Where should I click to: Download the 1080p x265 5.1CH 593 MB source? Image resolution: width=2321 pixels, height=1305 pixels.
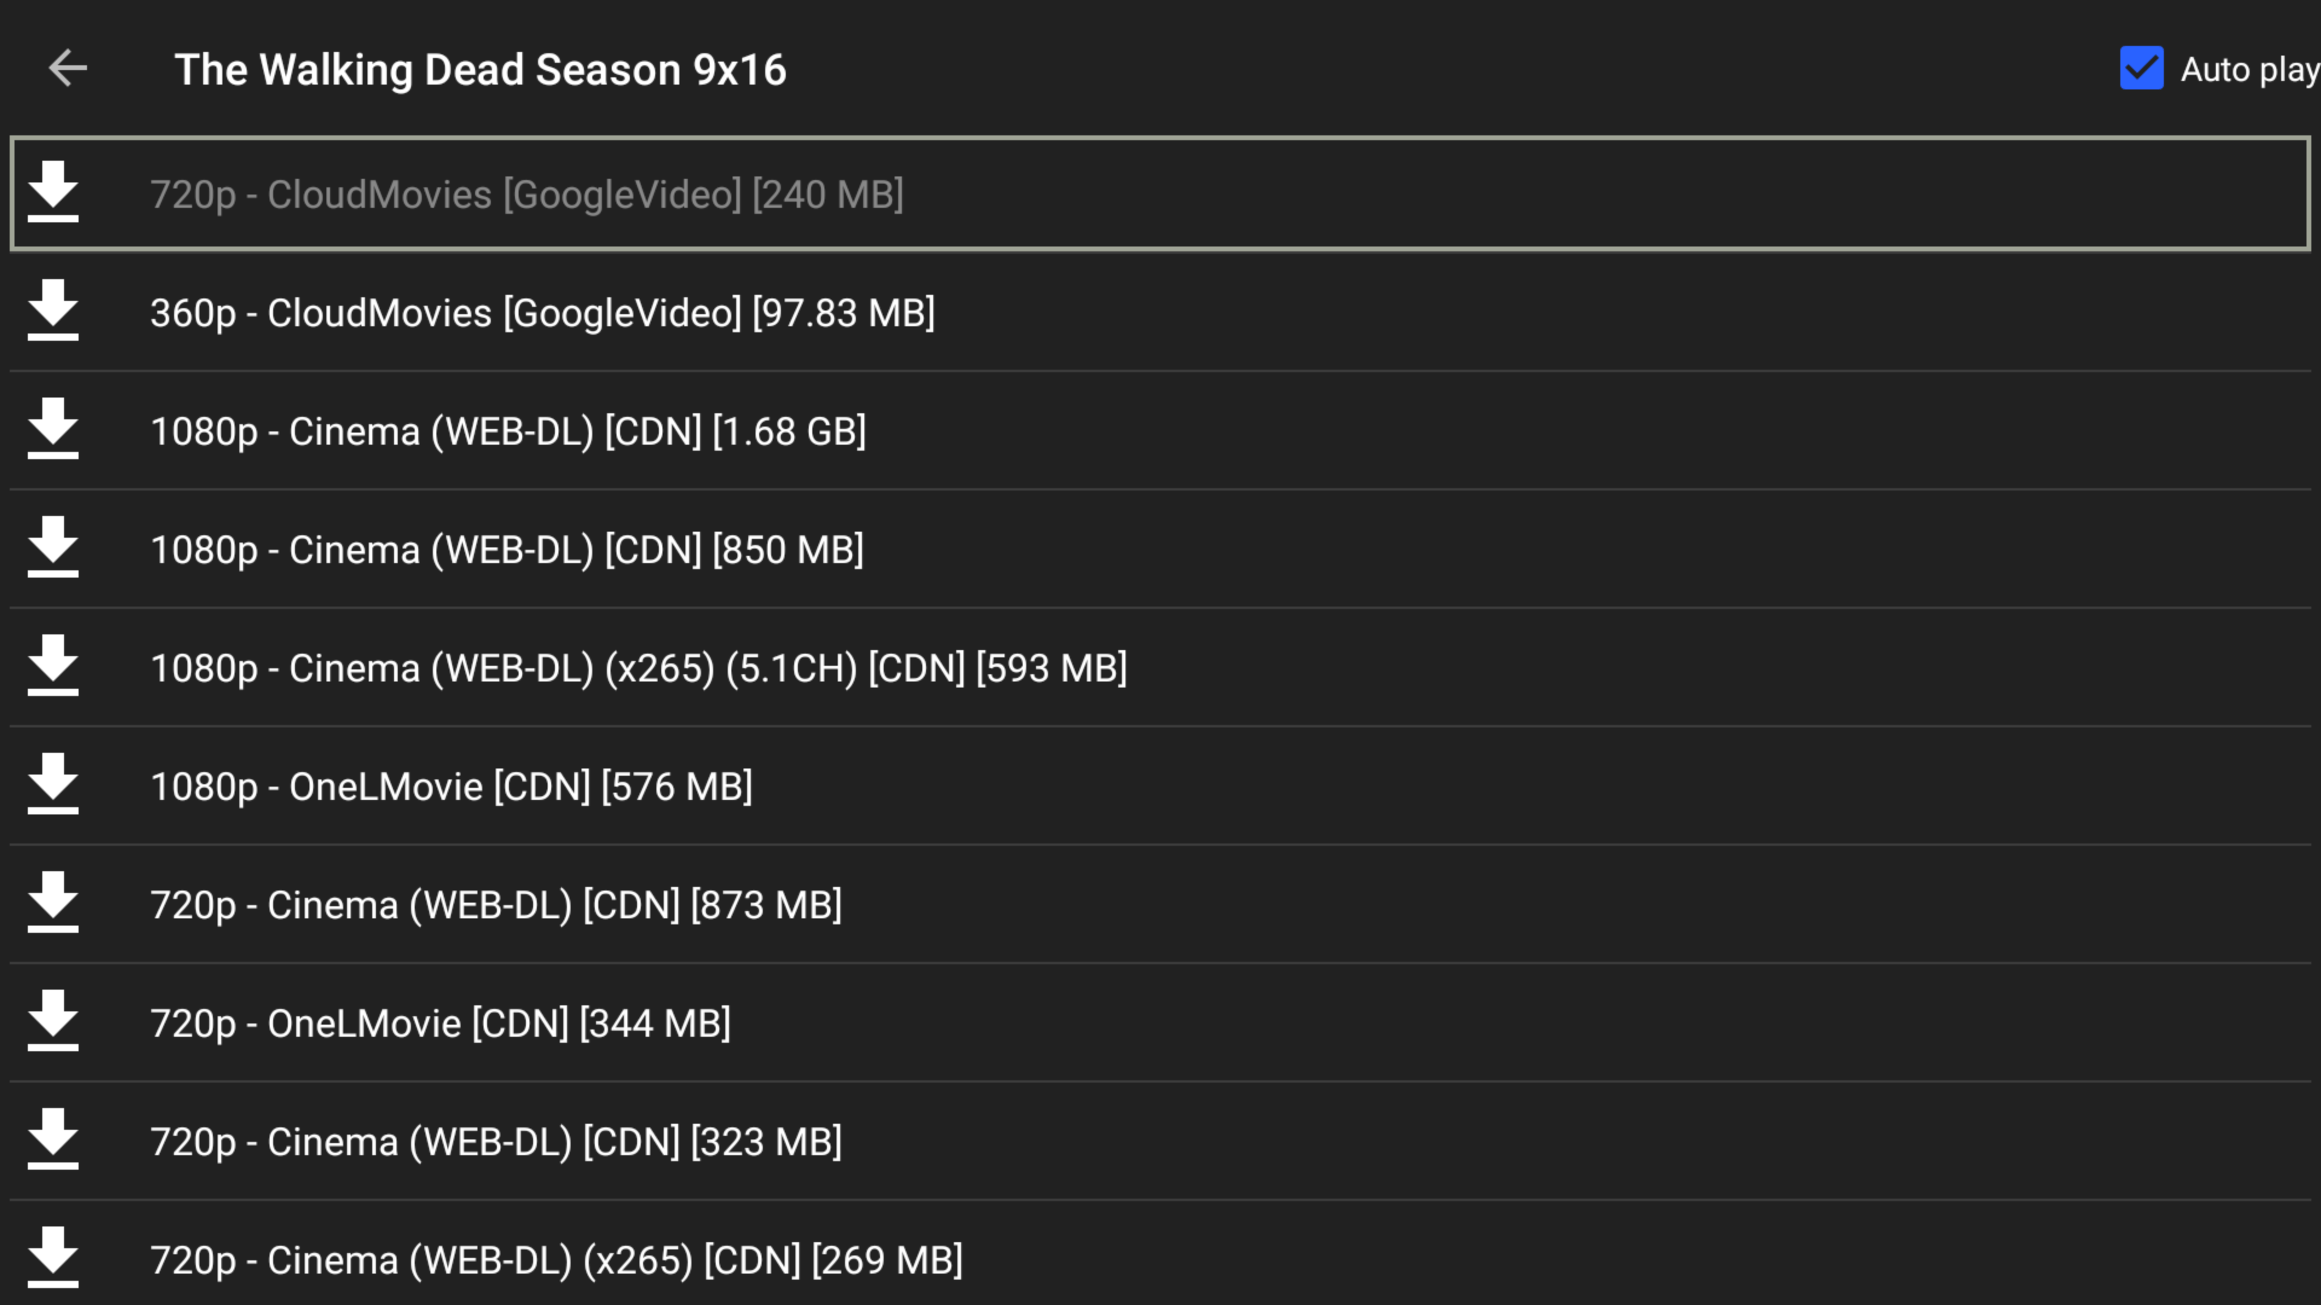click(x=53, y=666)
